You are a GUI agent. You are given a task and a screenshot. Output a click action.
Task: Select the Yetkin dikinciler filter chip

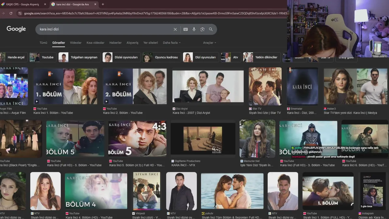(x=261, y=57)
